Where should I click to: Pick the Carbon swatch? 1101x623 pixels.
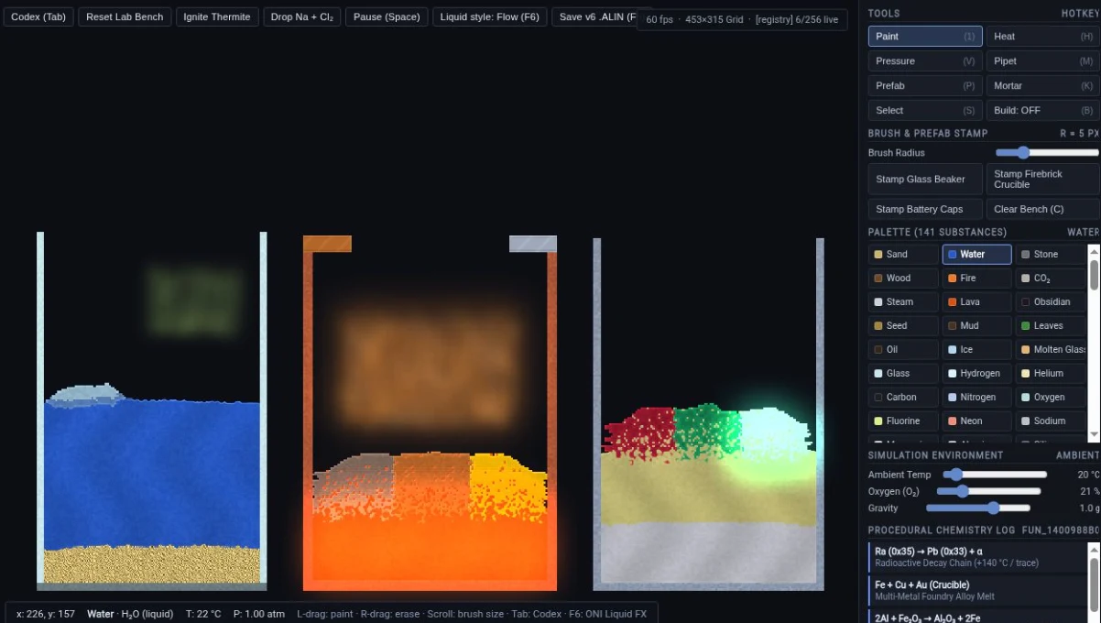pos(903,397)
